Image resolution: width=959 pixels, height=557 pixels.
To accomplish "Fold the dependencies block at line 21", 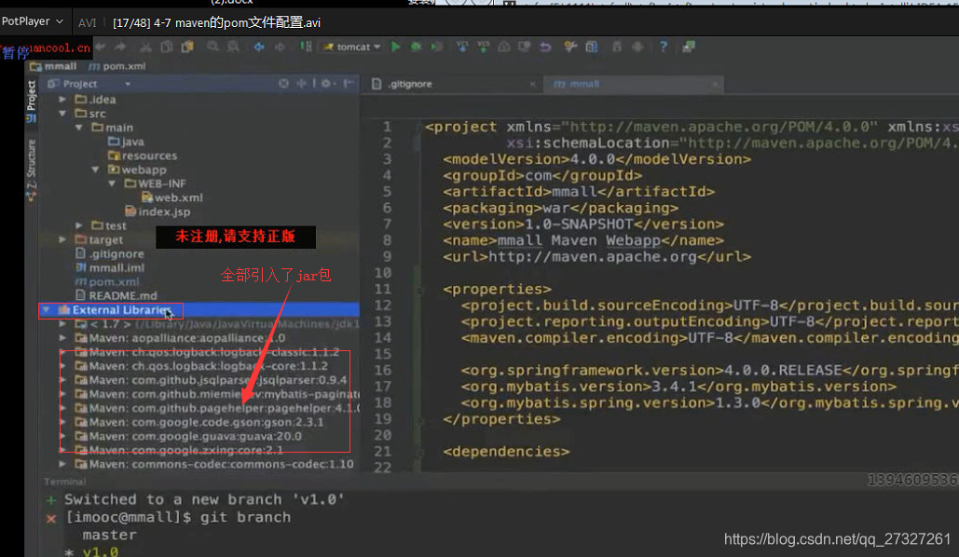I will (420, 453).
